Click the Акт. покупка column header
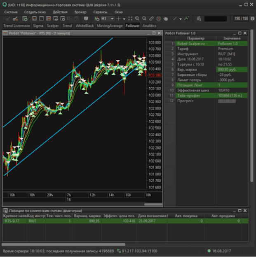 [186, 216]
